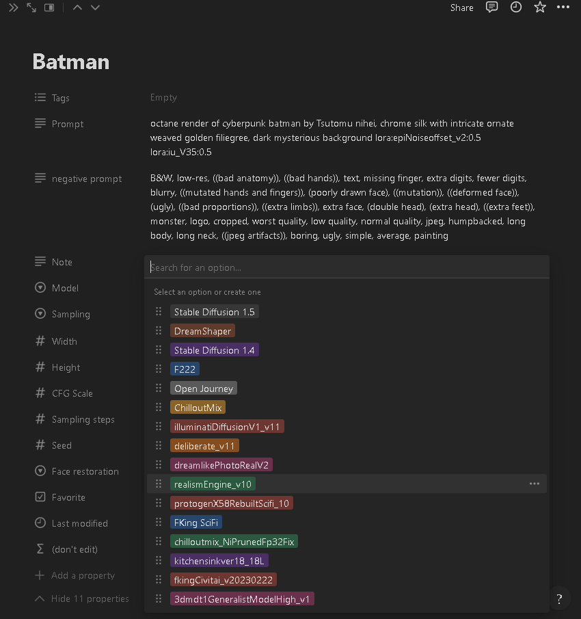Click the peek mode layout icon
The width and height of the screenshot is (581, 619).
pos(49,8)
